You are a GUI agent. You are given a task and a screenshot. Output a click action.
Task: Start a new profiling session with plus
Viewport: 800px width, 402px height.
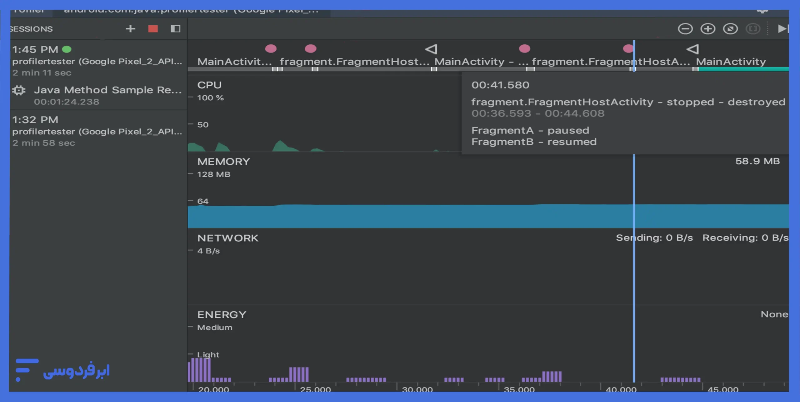130,29
